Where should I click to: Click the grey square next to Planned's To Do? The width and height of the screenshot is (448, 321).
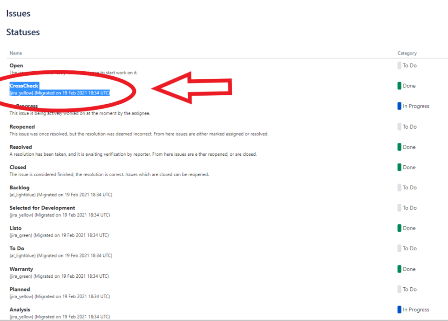coord(400,289)
